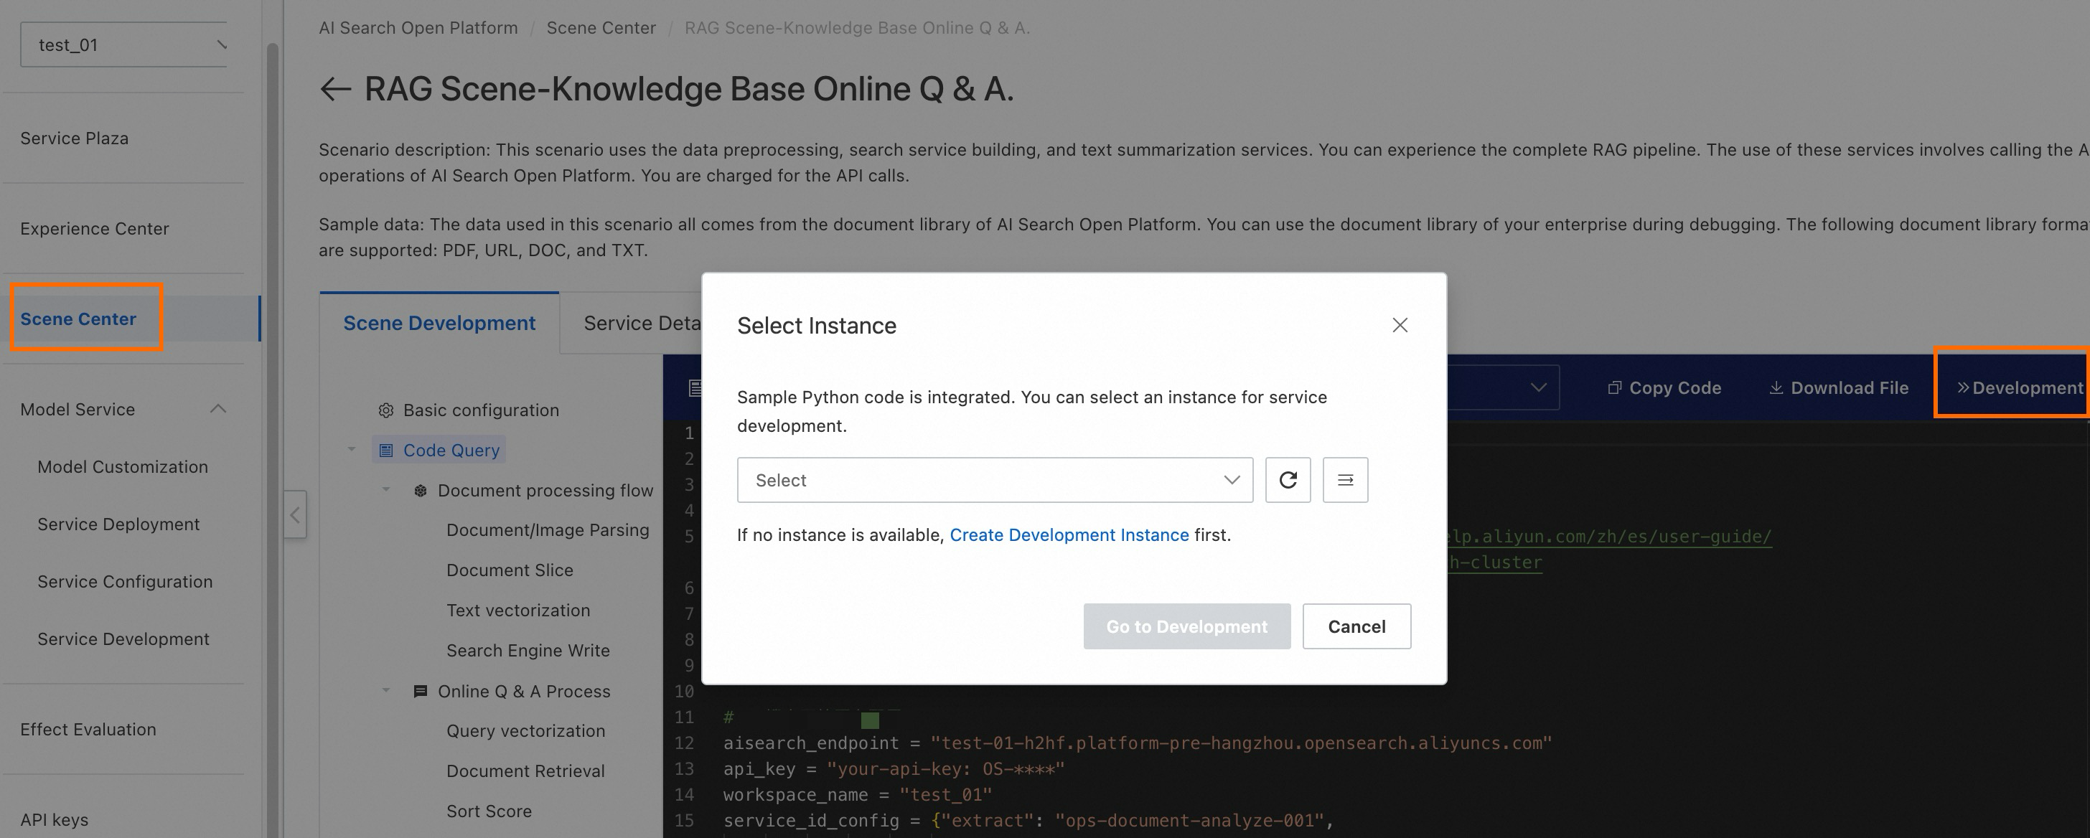Click the Development double-arrow button
The height and width of the screenshot is (838, 2090).
coord(2019,387)
